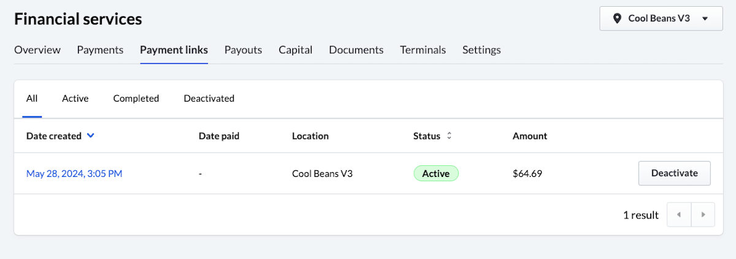Go to the next results page arrow
This screenshot has height=259, width=736.
pyautogui.click(x=703, y=215)
